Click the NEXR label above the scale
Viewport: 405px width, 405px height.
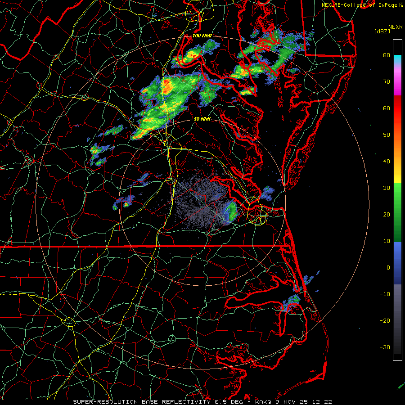395,27
